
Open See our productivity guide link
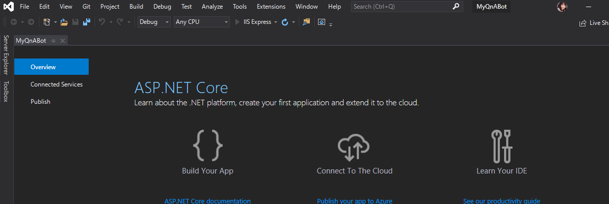click(501, 201)
